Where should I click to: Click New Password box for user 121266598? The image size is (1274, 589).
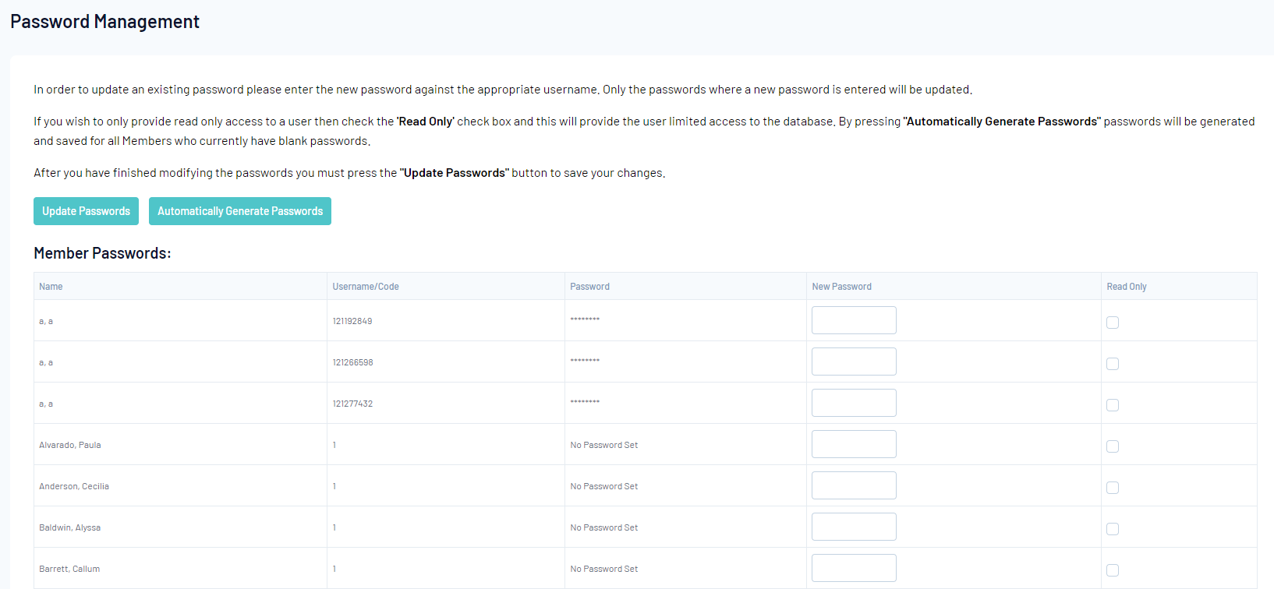click(x=854, y=362)
